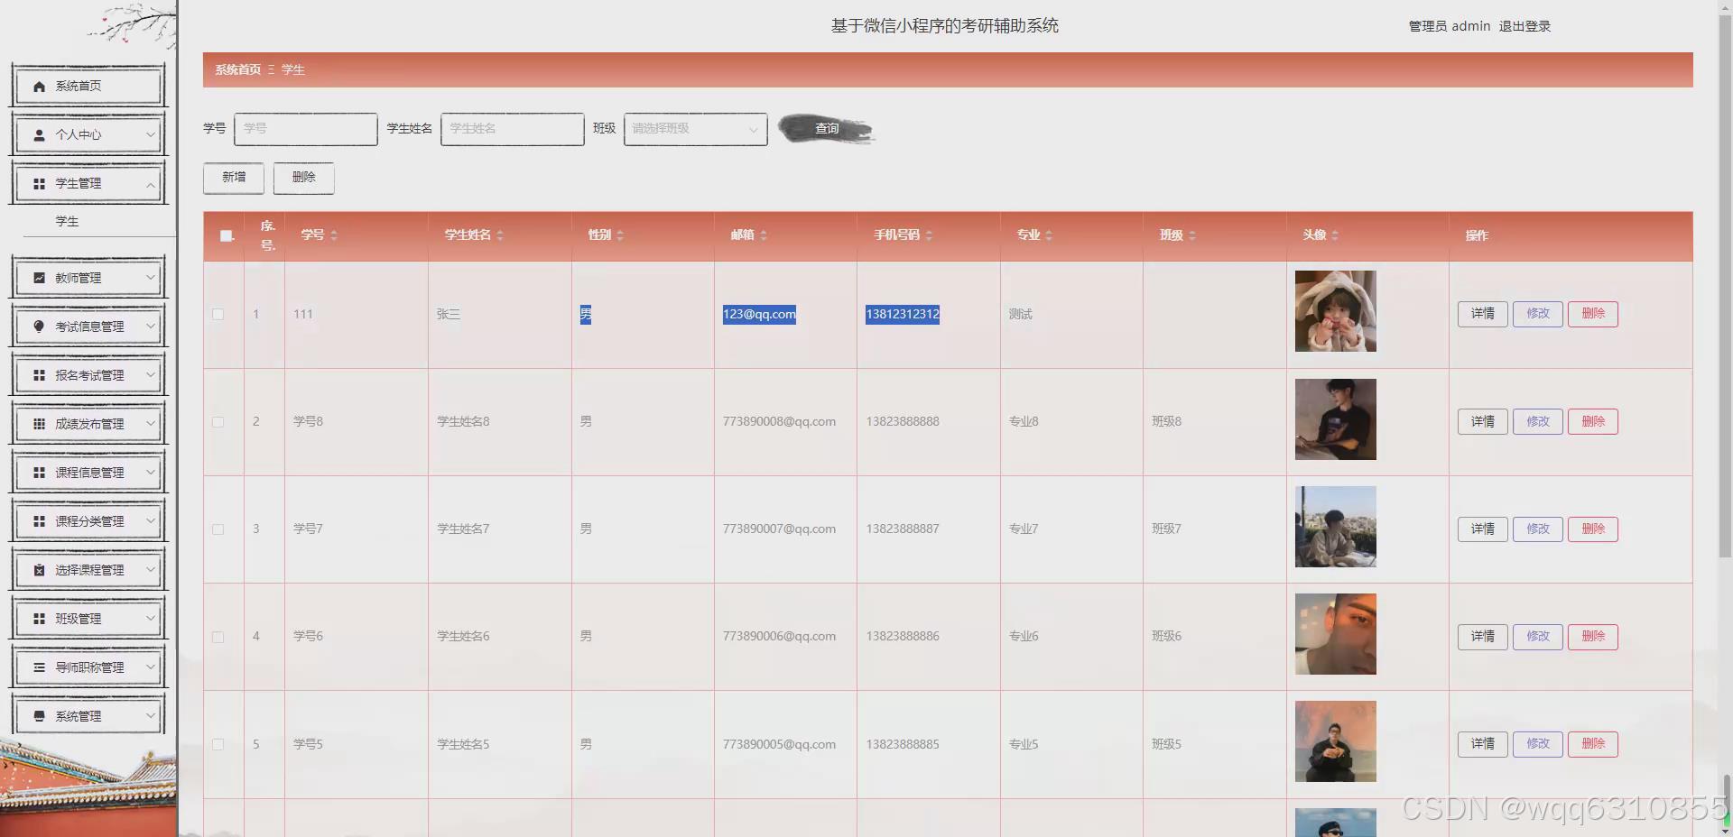Expand the 考试信息管理 menu chevron

coord(151,327)
